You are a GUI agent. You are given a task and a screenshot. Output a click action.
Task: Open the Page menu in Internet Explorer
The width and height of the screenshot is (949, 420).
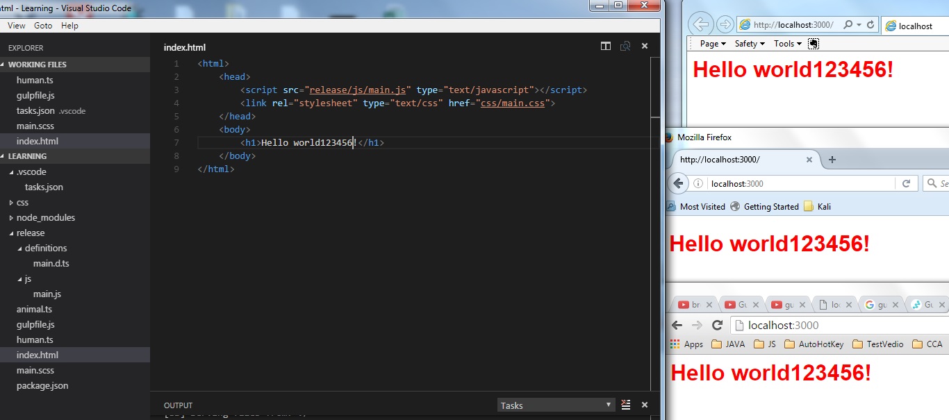coord(713,44)
